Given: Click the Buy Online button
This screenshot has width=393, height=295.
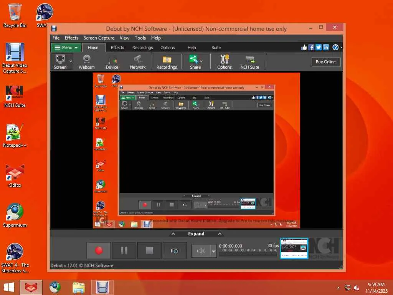Looking at the screenshot, I should click(x=325, y=62).
